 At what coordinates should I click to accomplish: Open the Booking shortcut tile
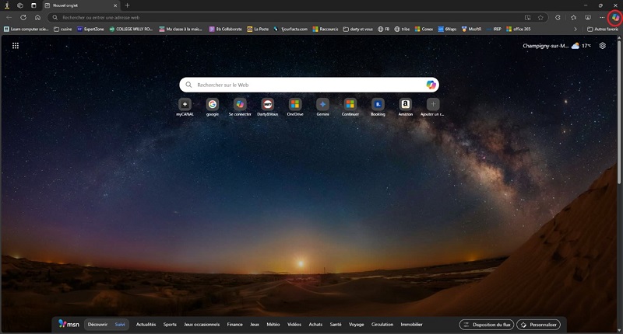coord(378,104)
